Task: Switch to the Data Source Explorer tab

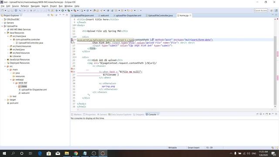Action: pyautogui.click(x=120, y=114)
